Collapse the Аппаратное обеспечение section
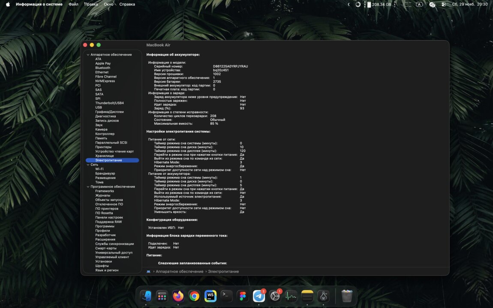The height and width of the screenshot is (308, 493). click(88, 55)
